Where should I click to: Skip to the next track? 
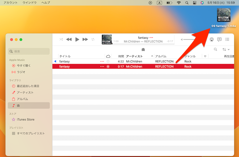click(85, 40)
